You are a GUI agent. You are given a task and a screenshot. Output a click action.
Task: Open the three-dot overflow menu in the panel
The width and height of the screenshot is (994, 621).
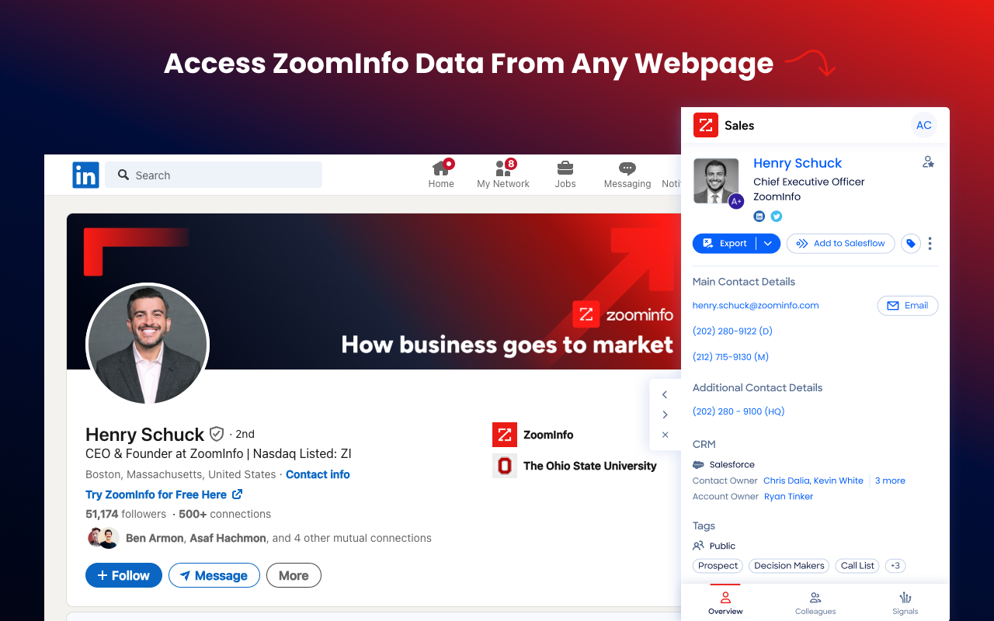(930, 243)
